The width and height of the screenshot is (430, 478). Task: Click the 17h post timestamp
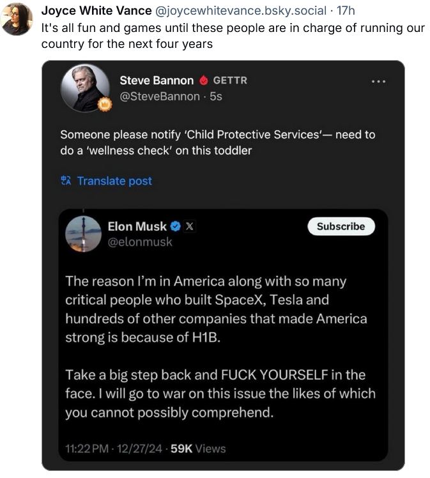346,11
